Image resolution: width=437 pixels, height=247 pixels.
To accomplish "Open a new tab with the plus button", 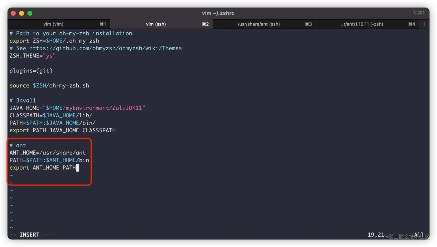I will (424, 24).
